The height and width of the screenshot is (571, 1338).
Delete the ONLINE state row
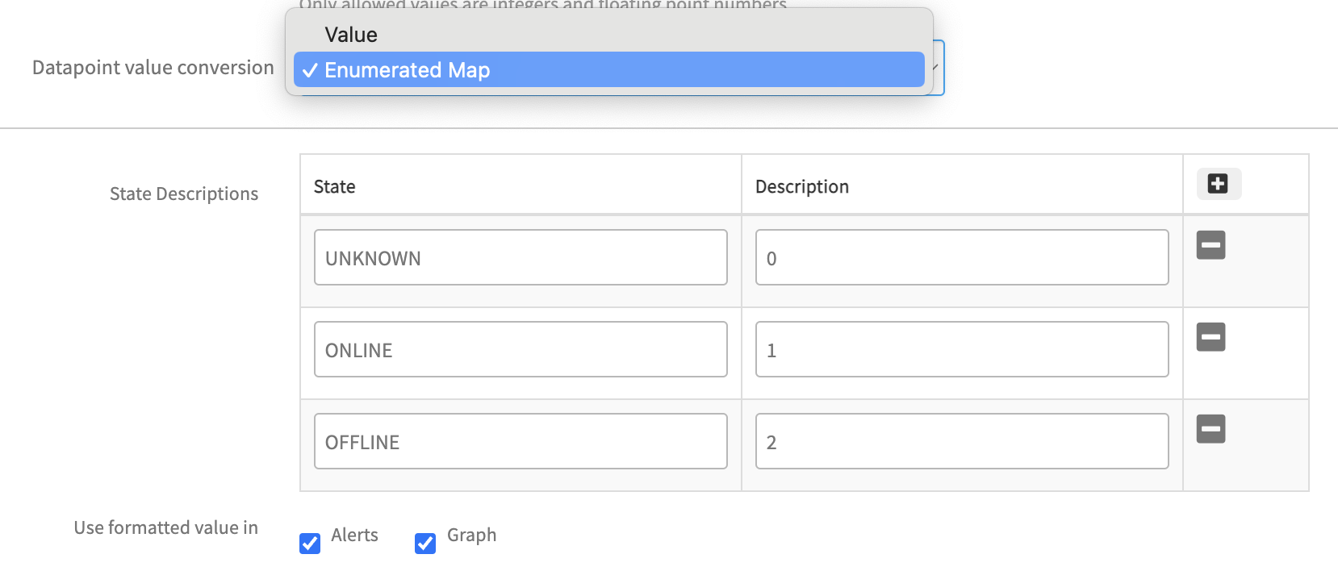(1210, 337)
